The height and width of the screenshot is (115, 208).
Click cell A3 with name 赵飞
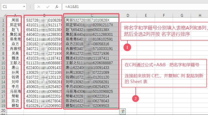coord(15,30)
